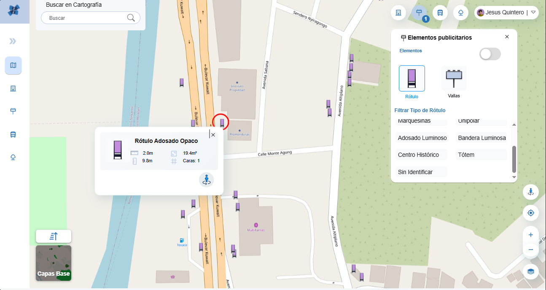Select the Rótulo element type
This screenshot has height=290, width=546.
pos(412,79)
